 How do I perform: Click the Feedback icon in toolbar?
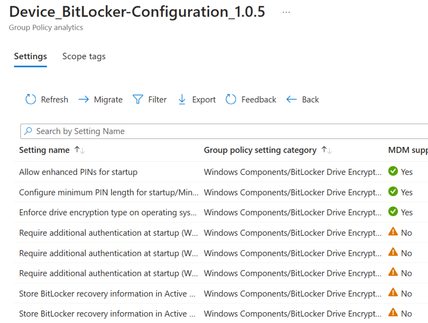pyautogui.click(x=231, y=99)
